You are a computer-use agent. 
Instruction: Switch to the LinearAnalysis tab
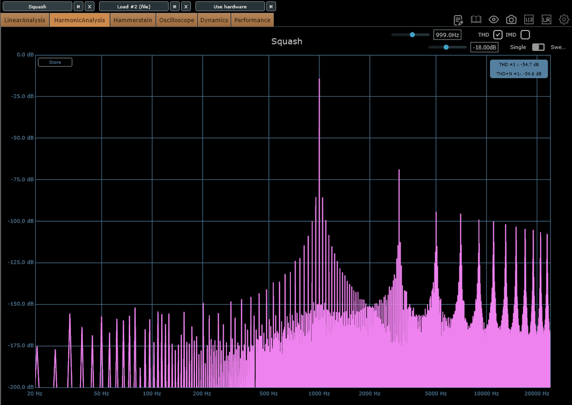25,20
